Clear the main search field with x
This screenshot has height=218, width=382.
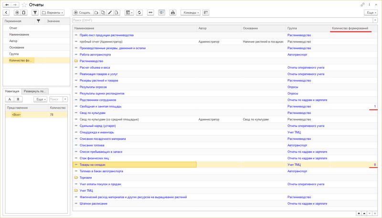(x=375, y=20)
